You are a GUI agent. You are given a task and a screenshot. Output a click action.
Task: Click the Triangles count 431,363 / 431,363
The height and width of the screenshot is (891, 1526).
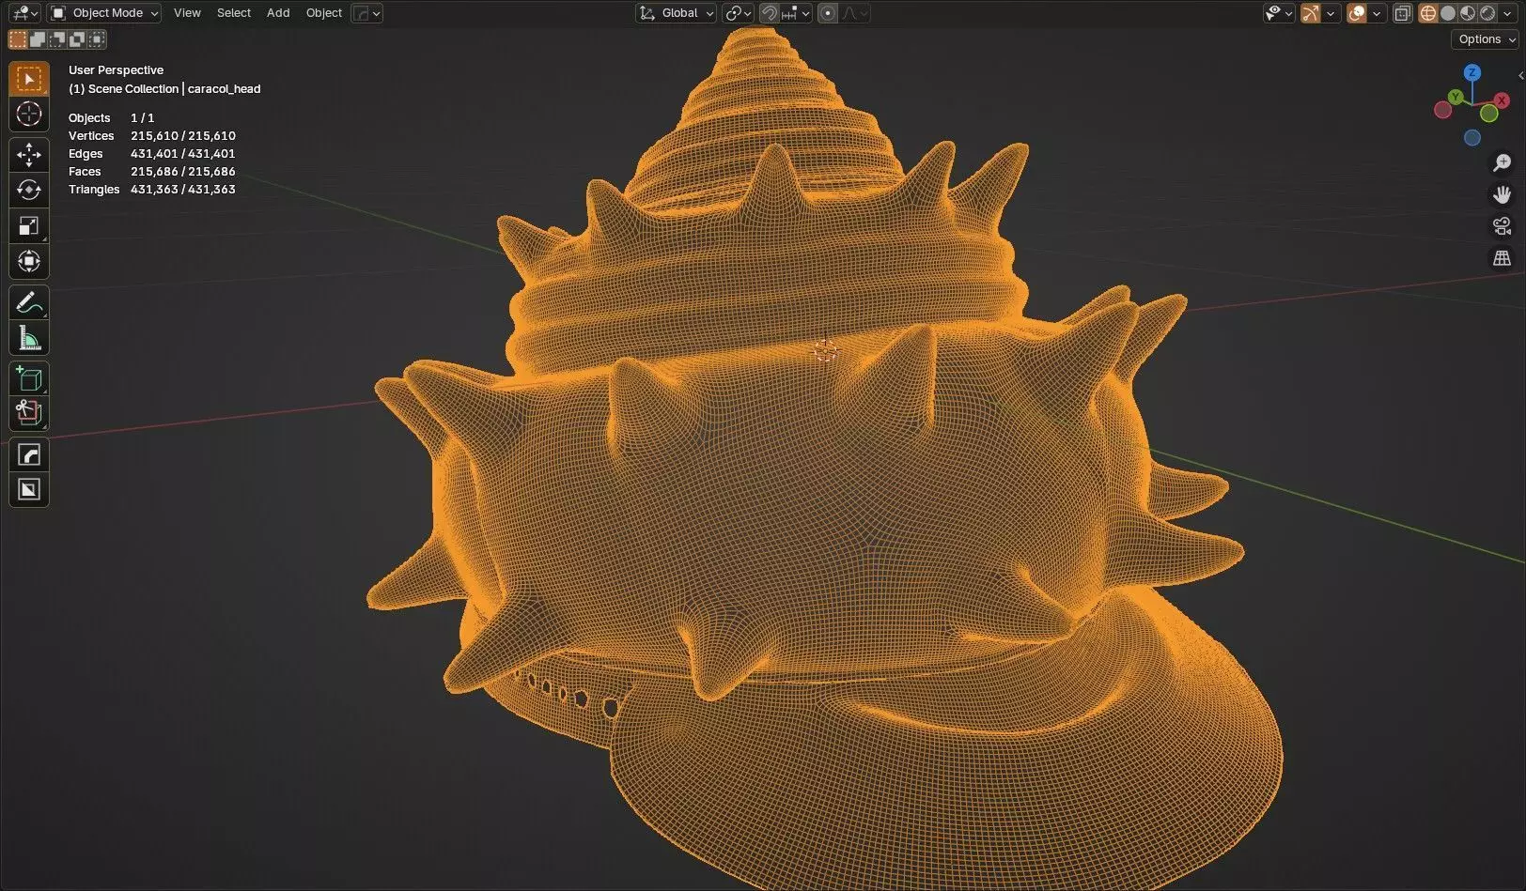pyautogui.click(x=183, y=190)
